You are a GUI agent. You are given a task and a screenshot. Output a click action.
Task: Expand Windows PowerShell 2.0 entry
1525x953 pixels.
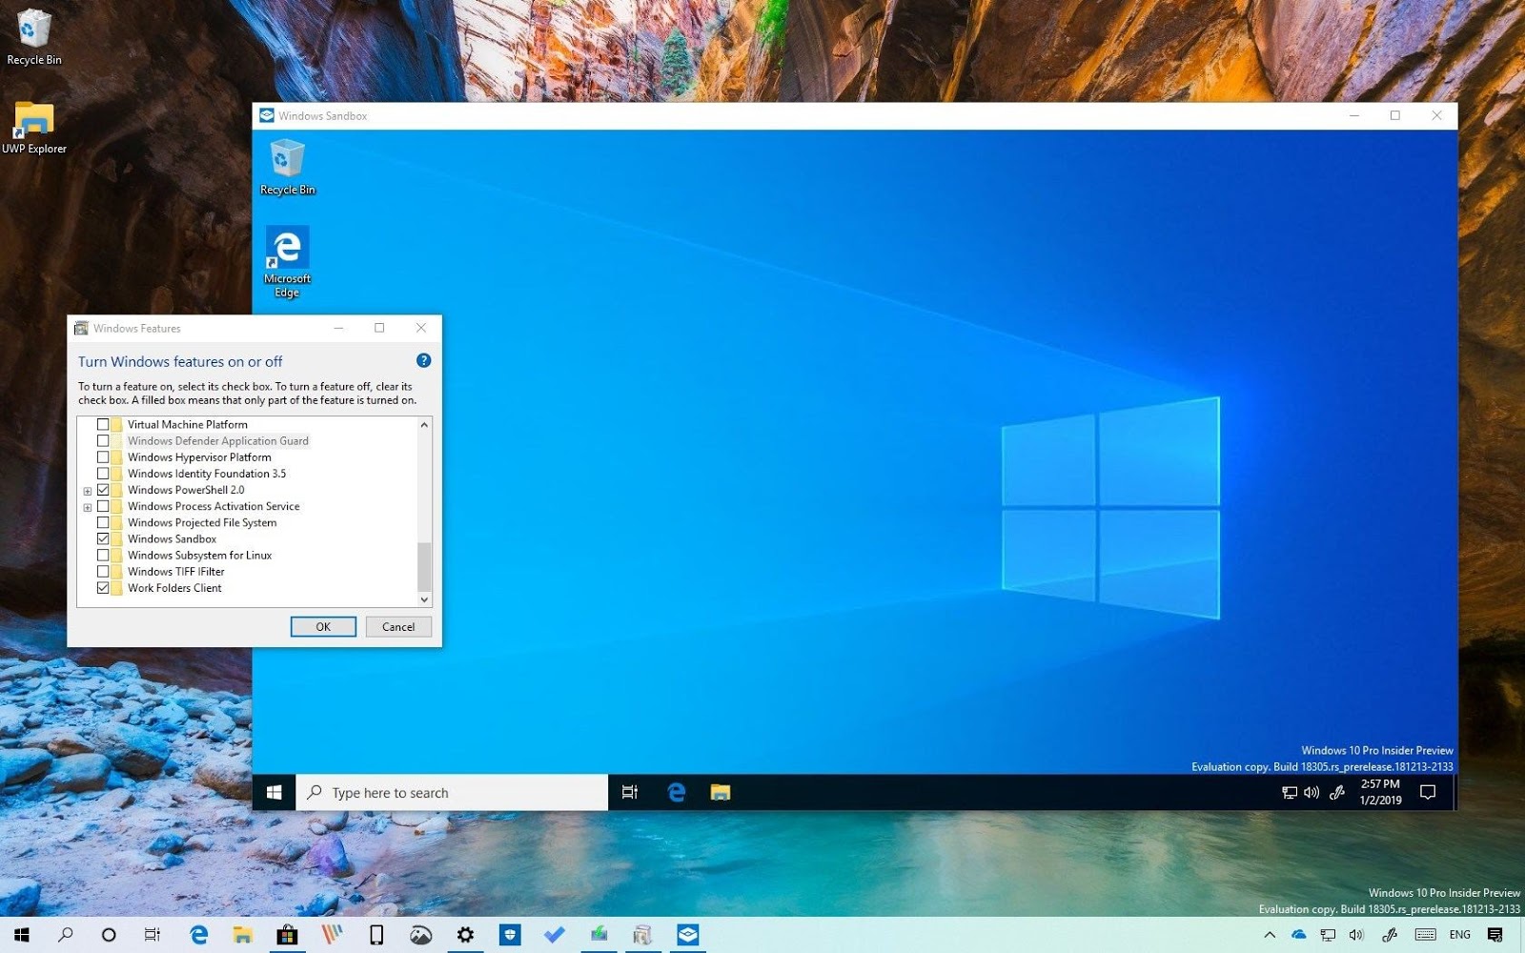[87, 489]
